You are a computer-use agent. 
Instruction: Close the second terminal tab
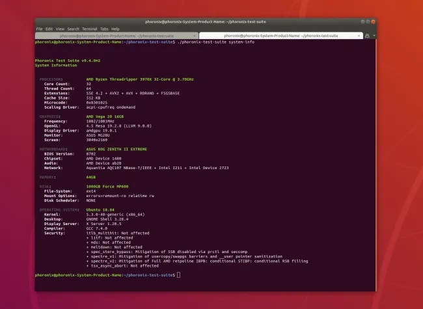[359, 36]
